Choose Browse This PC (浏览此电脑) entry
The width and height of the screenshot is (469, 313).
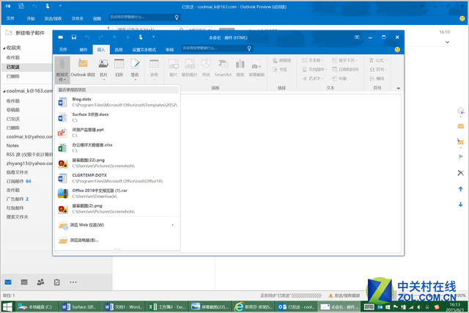pyautogui.click(x=117, y=240)
